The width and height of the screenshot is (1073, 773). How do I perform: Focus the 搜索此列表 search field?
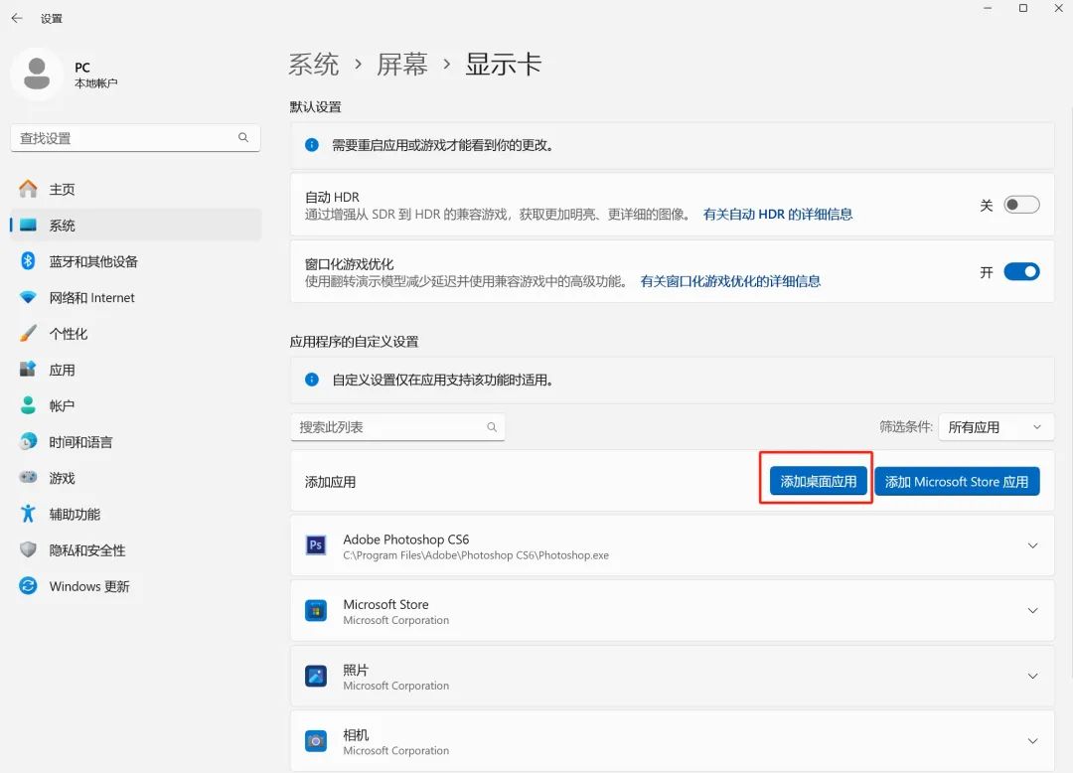coord(397,427)
